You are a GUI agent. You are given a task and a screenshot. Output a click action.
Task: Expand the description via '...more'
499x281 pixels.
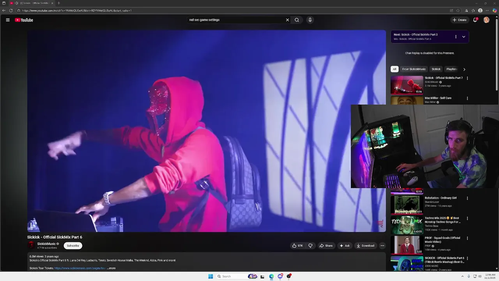click(x=111, y=268)
